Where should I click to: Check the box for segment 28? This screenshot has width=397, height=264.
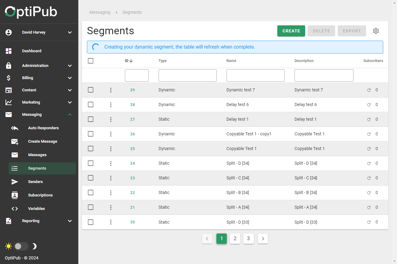(x=91, y=105)
